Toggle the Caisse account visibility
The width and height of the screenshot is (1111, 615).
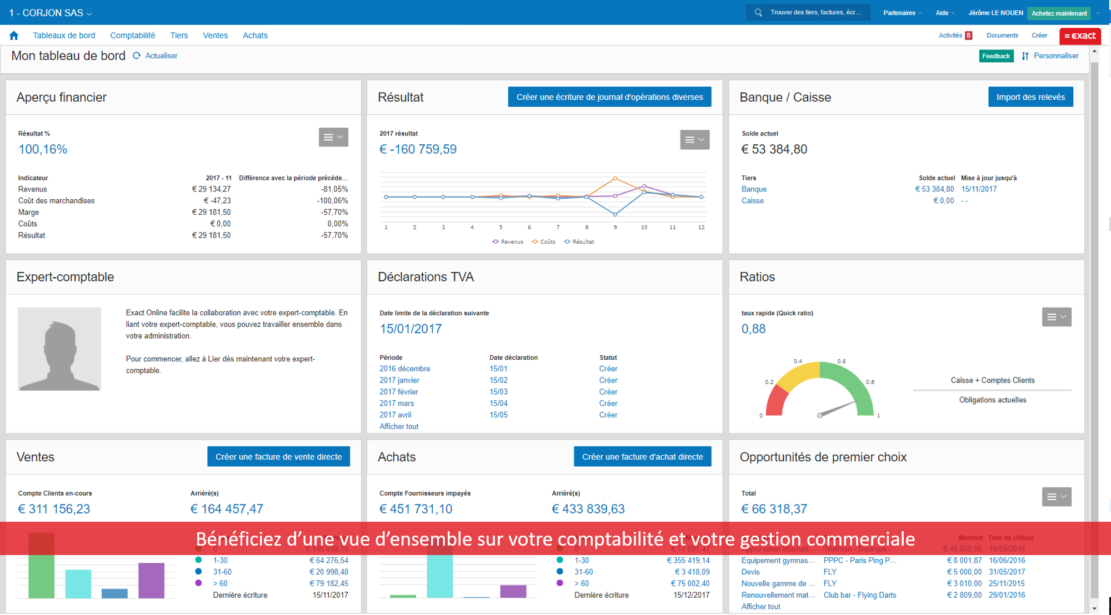click(x=753, y=200)
